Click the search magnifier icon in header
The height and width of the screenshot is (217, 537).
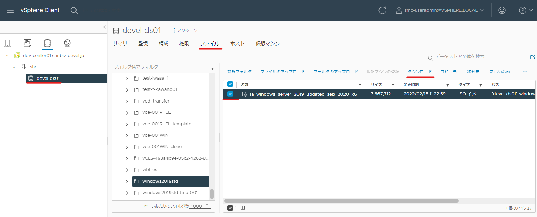[x=74, y=10]
